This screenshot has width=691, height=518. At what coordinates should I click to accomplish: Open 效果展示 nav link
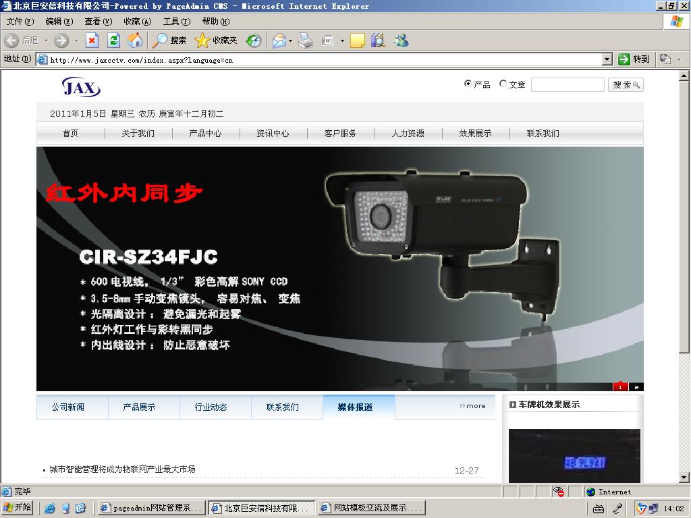coord(475,133)
